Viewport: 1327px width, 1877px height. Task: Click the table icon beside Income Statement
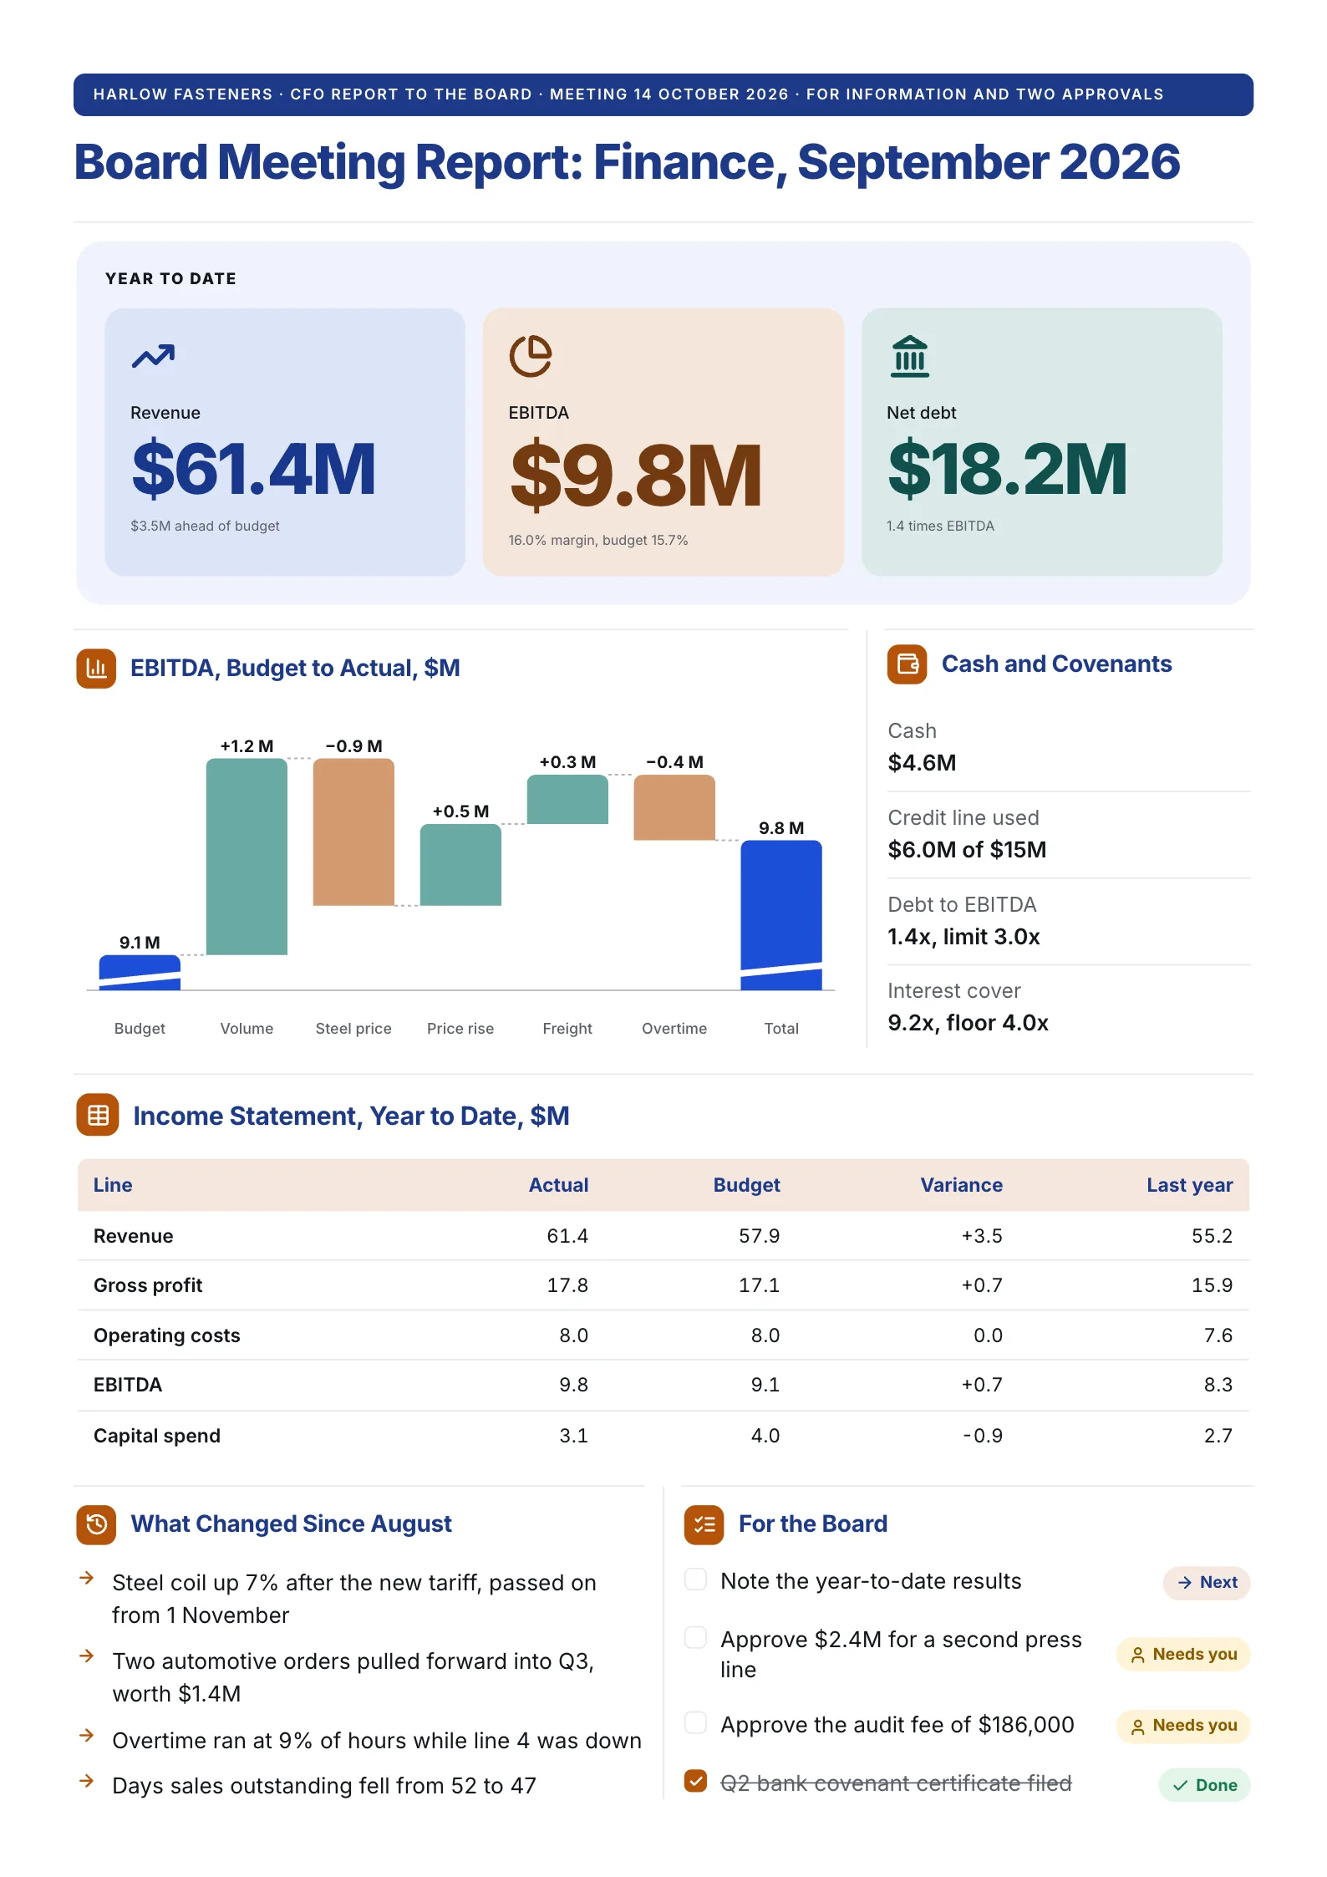tap(98, 1115)
